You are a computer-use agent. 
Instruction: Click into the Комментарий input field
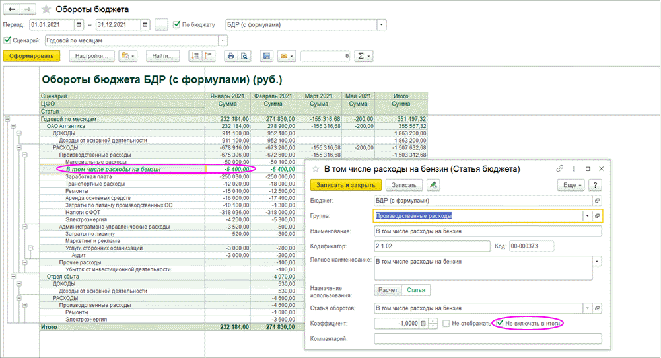tap(487, 339)
